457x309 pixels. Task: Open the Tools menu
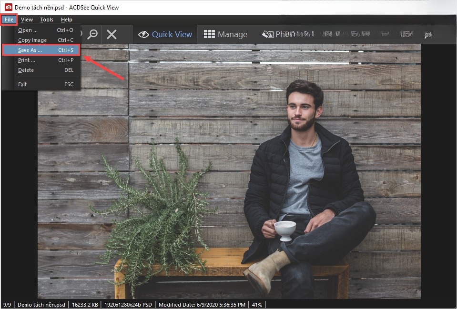click(47, 20)
